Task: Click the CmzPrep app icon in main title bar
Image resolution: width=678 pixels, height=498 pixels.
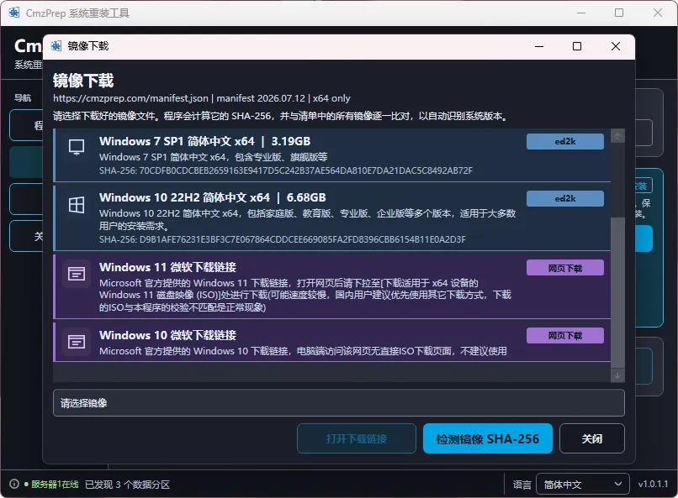Action: [x=14, y=13]
